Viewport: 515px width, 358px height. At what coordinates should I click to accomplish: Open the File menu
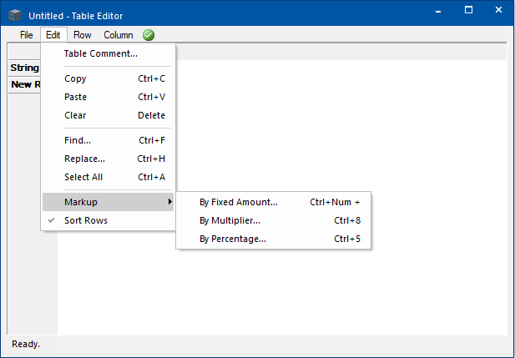click(26, 35)
